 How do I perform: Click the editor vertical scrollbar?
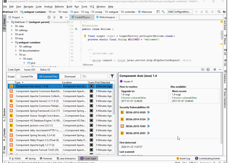point(222,35)
